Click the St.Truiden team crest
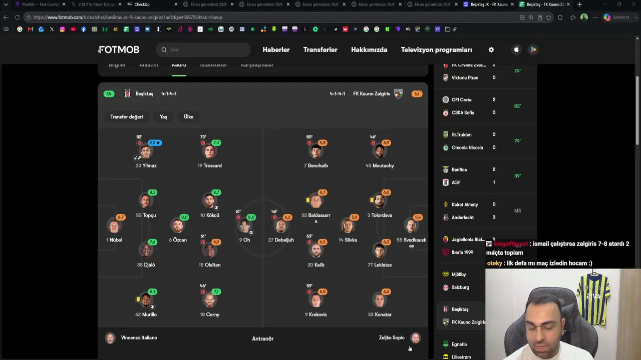The height and width of the screenshot is (360, 641). pyautogui.click(x=446, y=134)
